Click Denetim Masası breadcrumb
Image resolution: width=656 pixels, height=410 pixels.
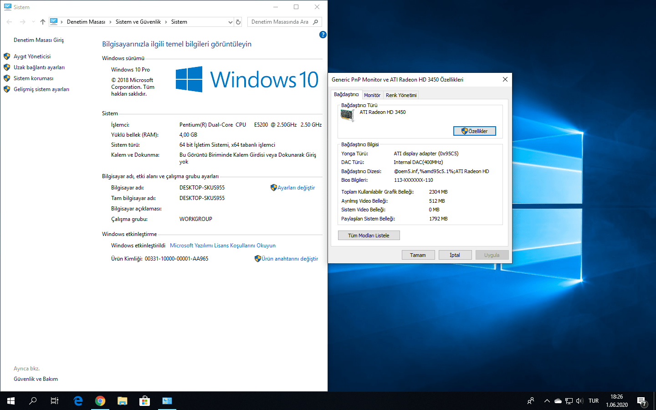[86, 22]
